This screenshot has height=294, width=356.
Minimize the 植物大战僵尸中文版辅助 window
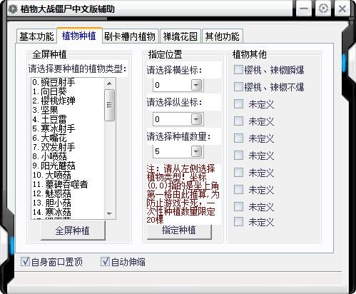(304, 9)
